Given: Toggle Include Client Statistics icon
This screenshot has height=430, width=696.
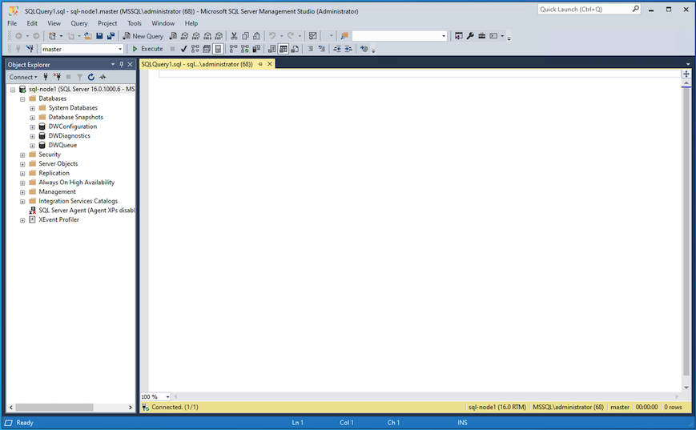Looking at the screenshot, I should [x=256, y=49].
